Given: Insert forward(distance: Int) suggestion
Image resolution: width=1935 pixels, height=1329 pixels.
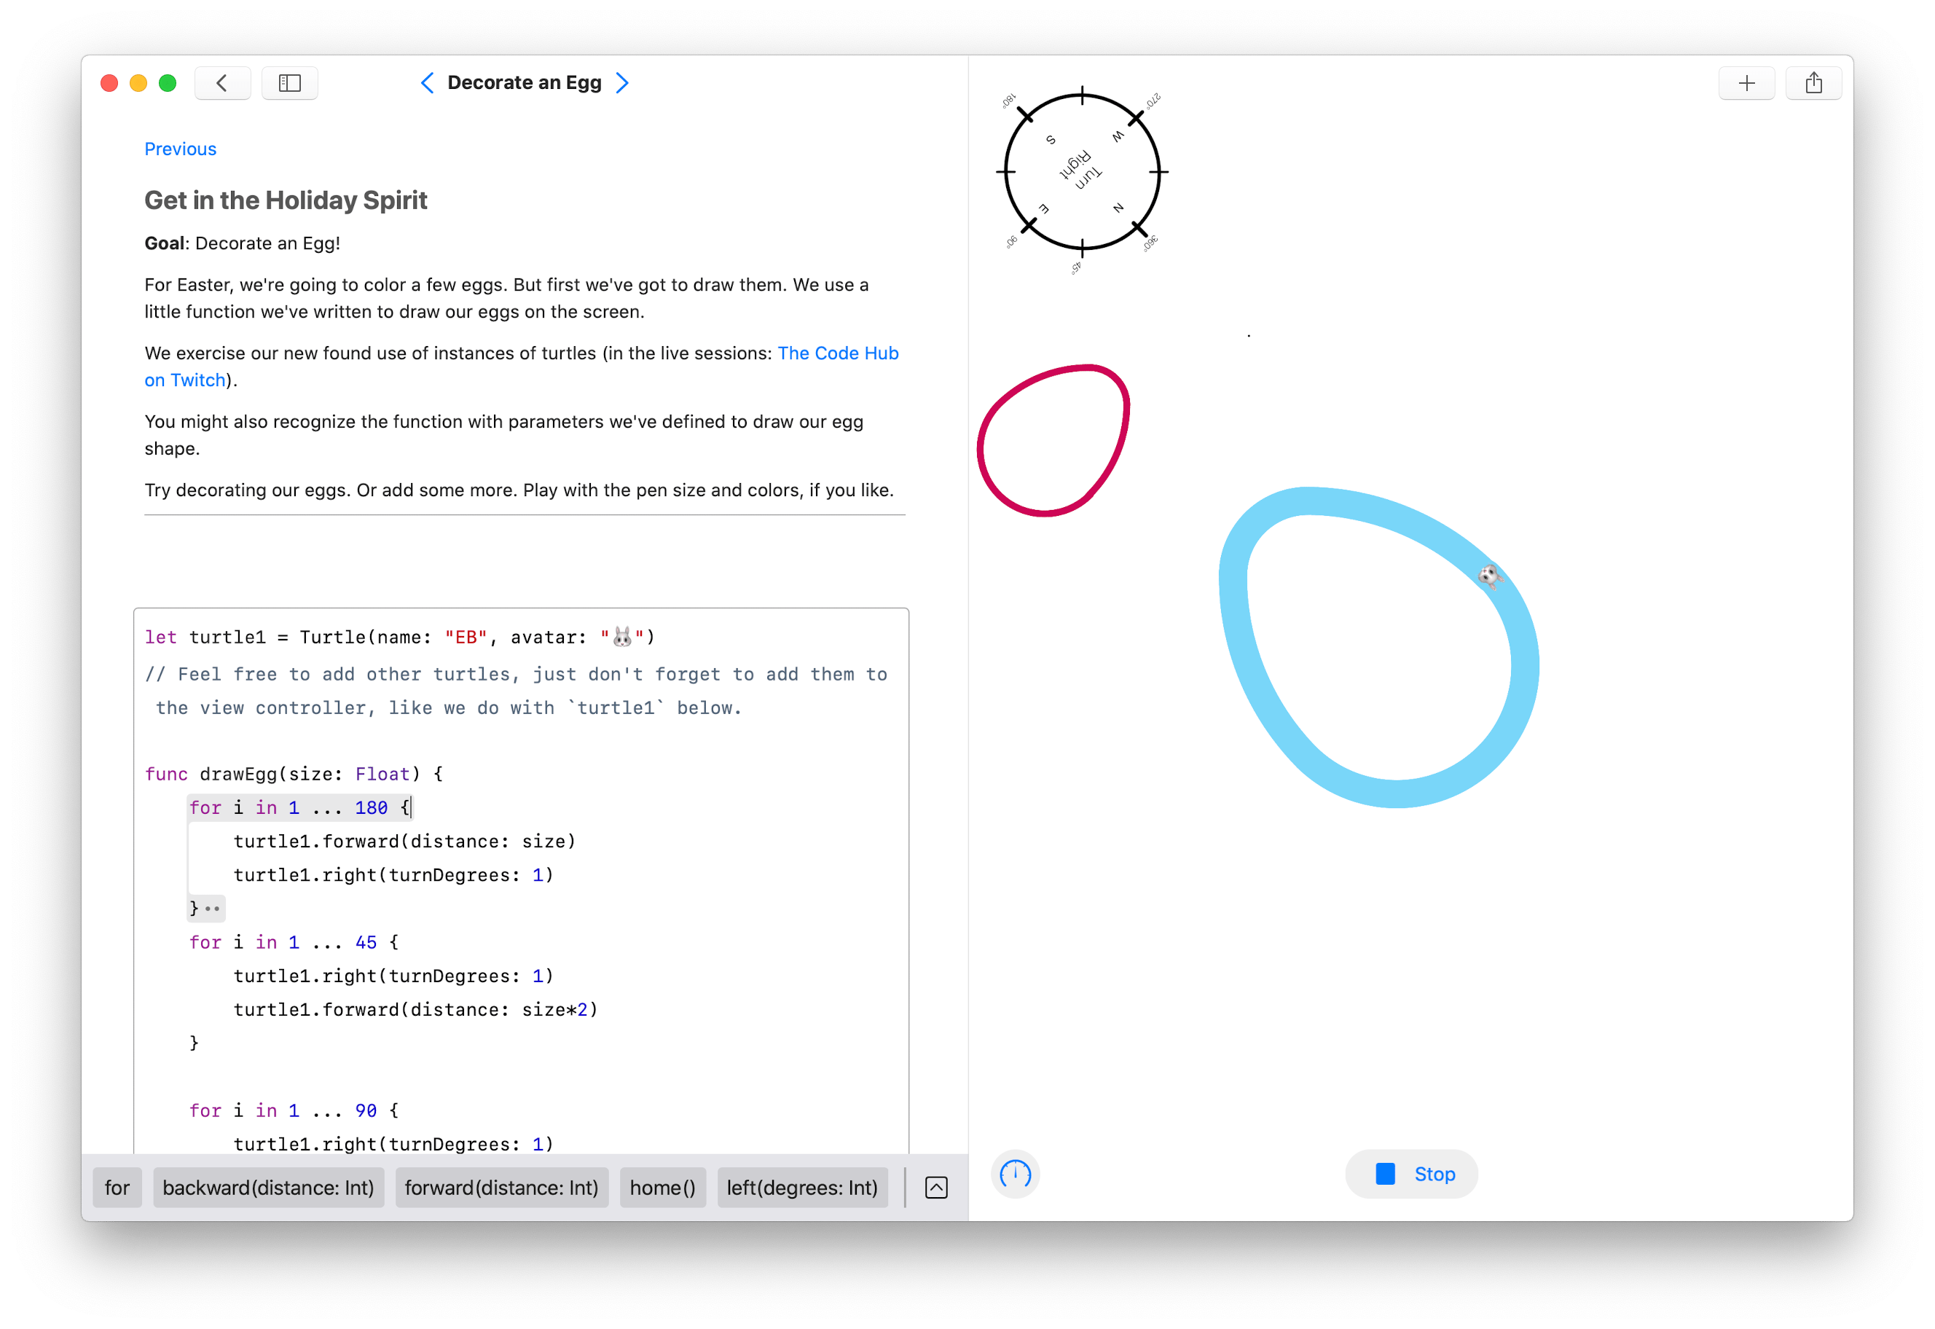Looking at the screenshot, I should pyautogui.click(x=501, y=1188).
